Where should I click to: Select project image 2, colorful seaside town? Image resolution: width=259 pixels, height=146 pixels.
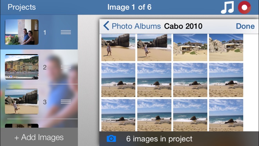(22, 67)
